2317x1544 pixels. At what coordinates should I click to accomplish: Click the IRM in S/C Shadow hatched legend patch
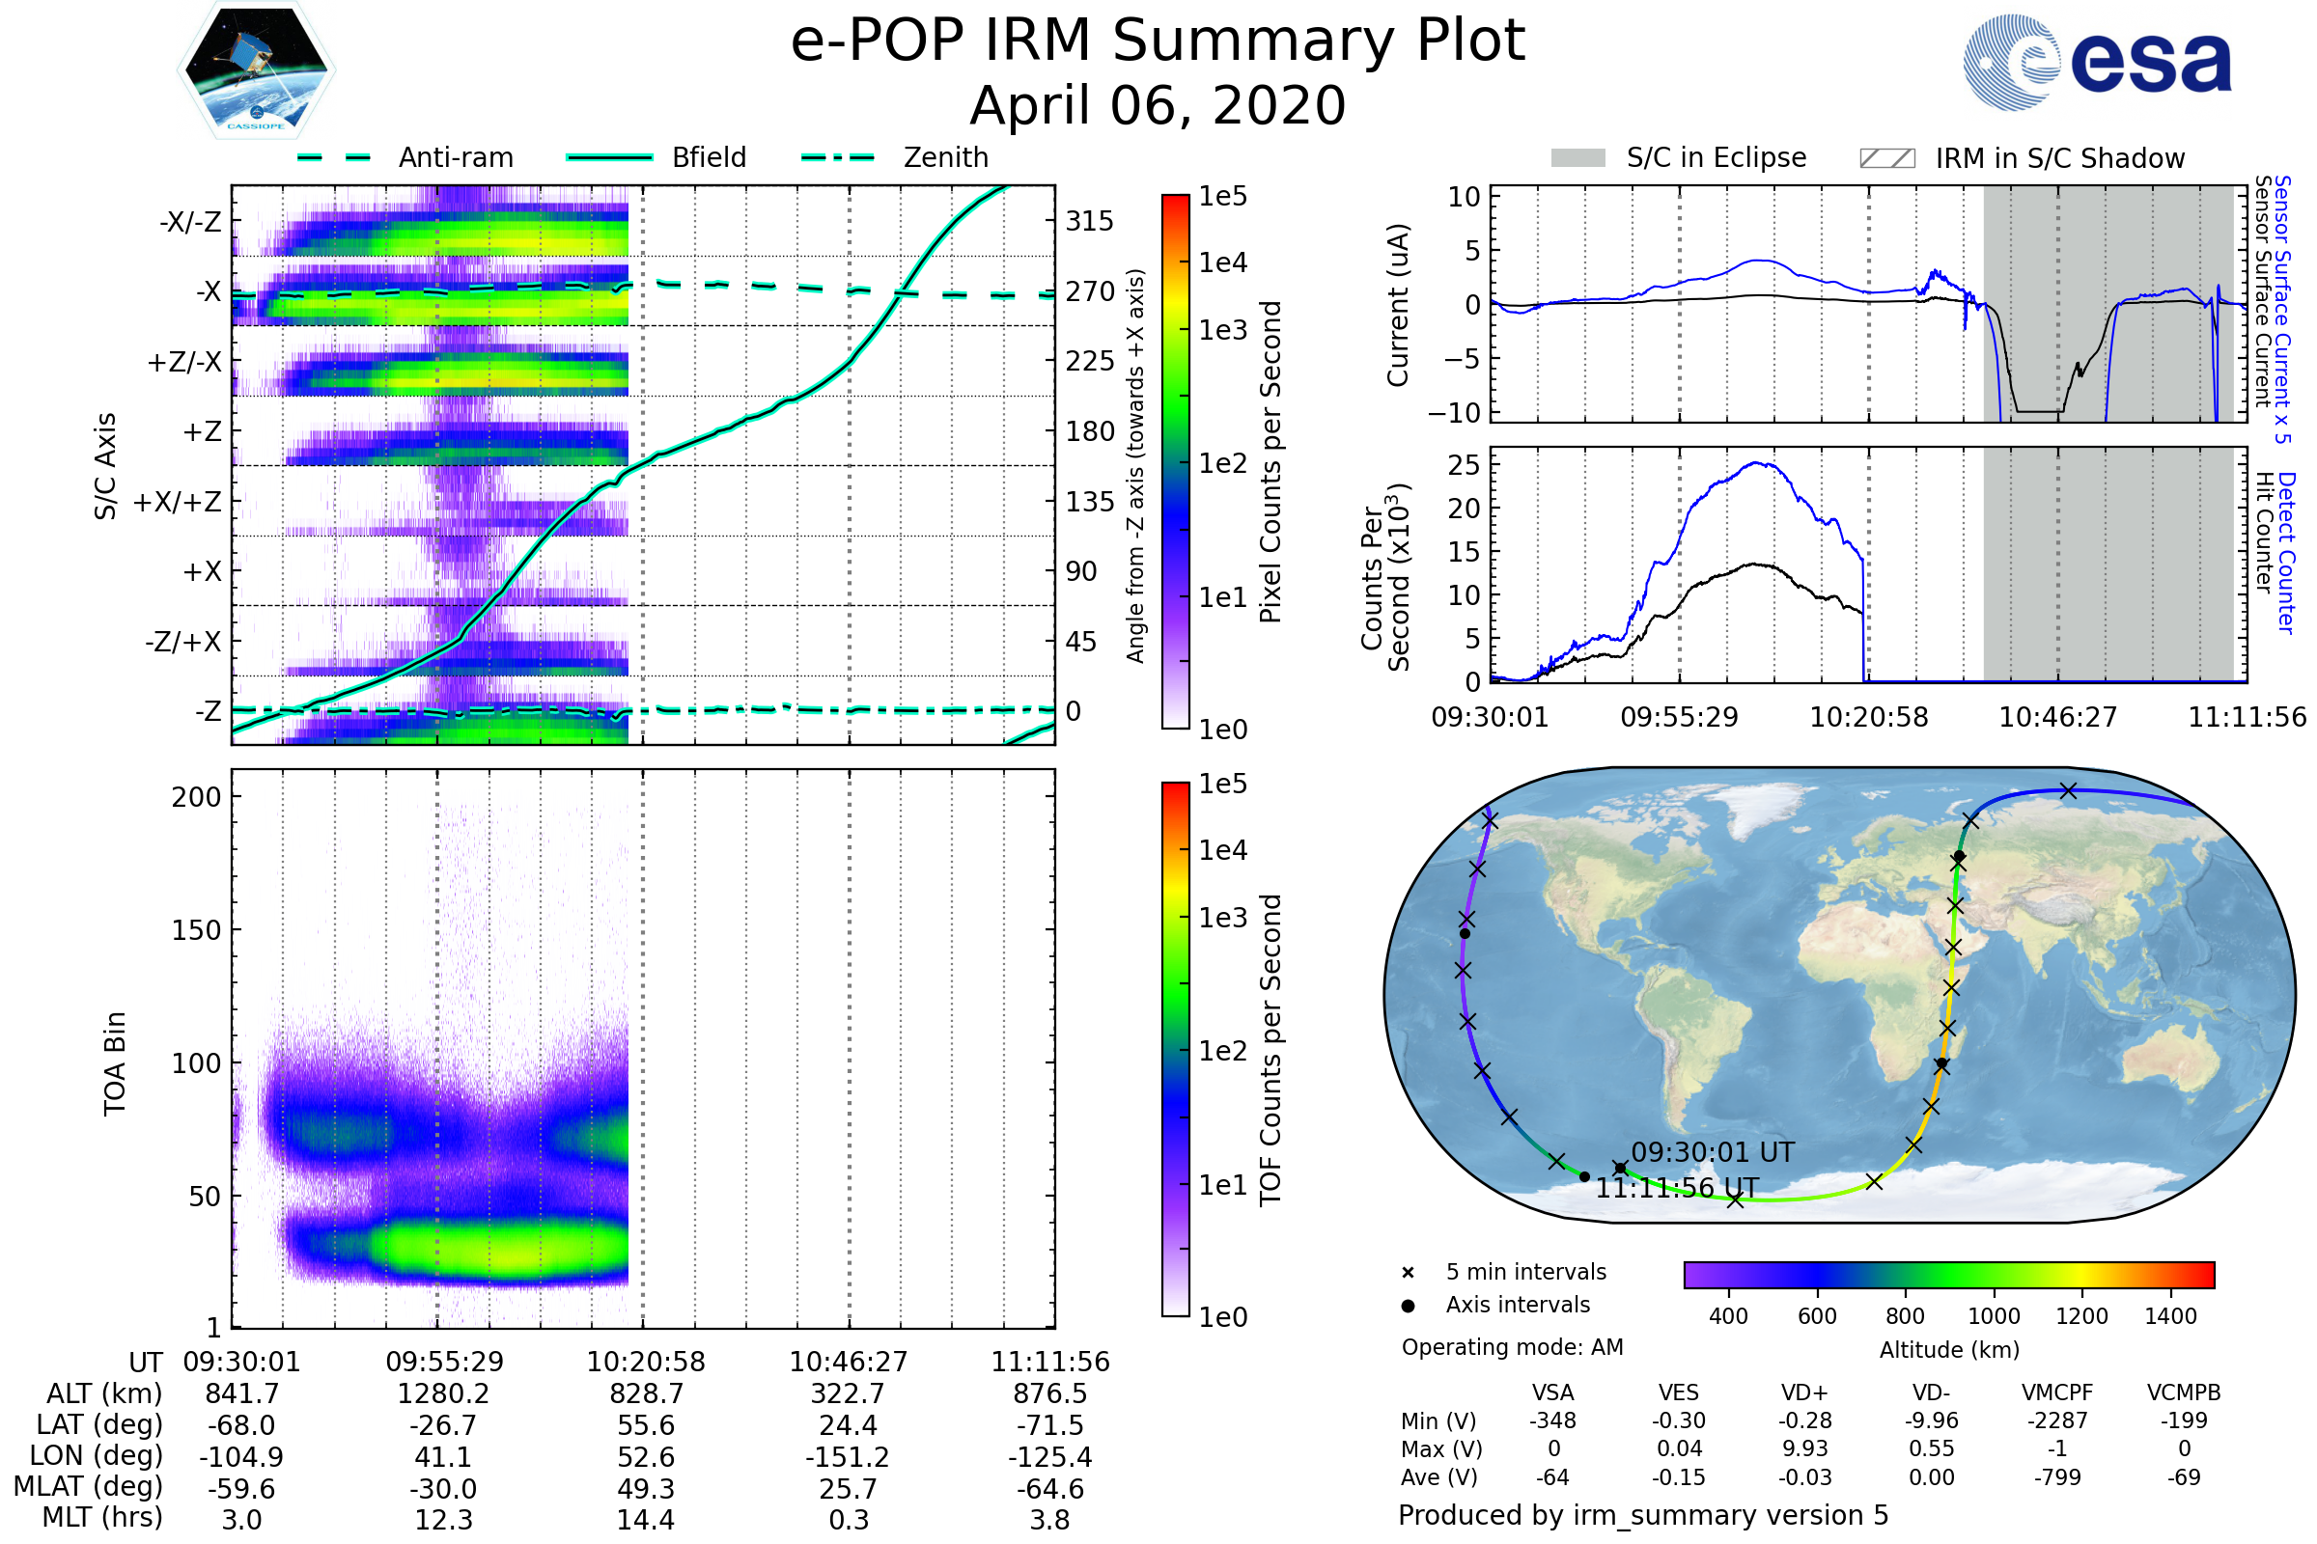click(1886, 158)
